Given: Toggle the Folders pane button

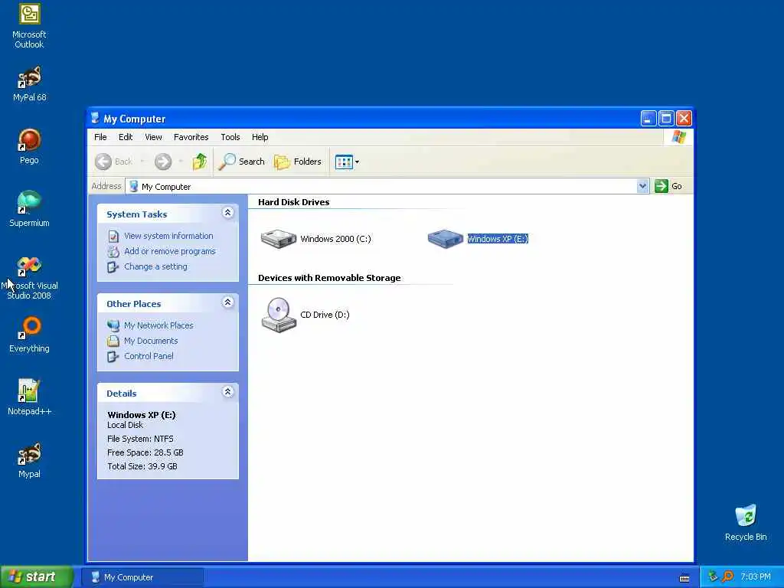Looking at the screenshot, I should coord(298,162).
